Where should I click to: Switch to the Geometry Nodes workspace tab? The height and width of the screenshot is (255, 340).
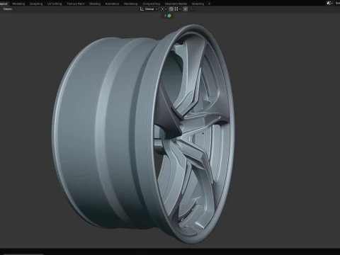point(176,4)
